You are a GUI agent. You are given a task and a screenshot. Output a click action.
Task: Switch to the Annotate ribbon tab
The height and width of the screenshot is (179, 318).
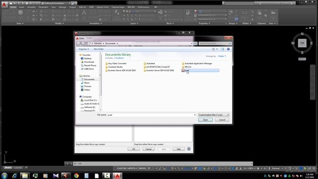coord(31,7)
